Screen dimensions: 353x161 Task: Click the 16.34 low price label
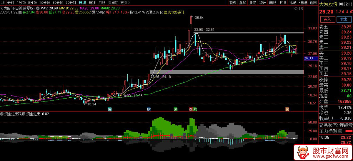tap(91, 104)
